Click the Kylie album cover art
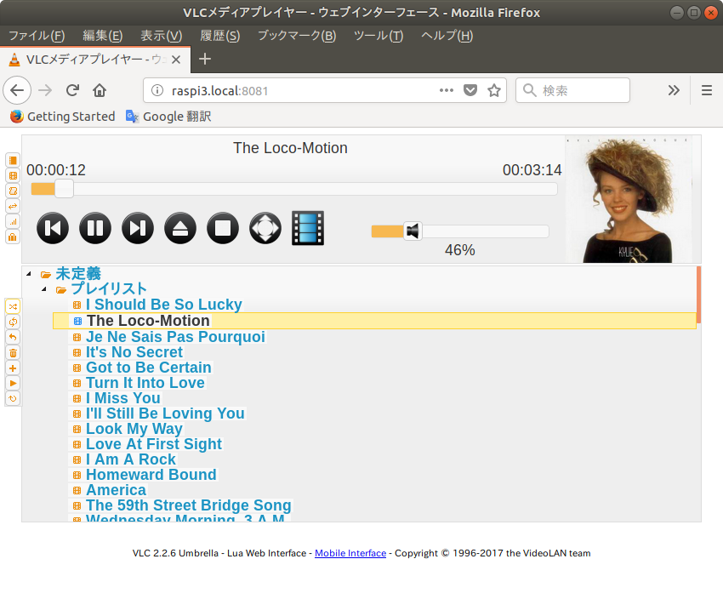 point(629,199)
